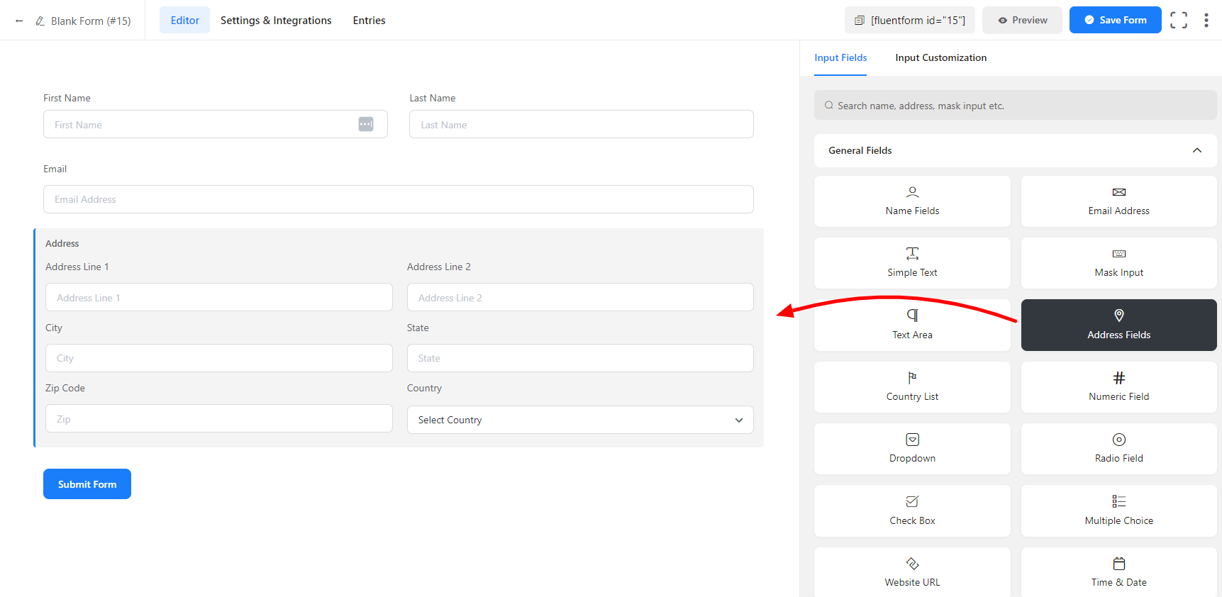1222x597 pixels.
Task: Add a Time & Date field
Action: [x=1118, y=572]
